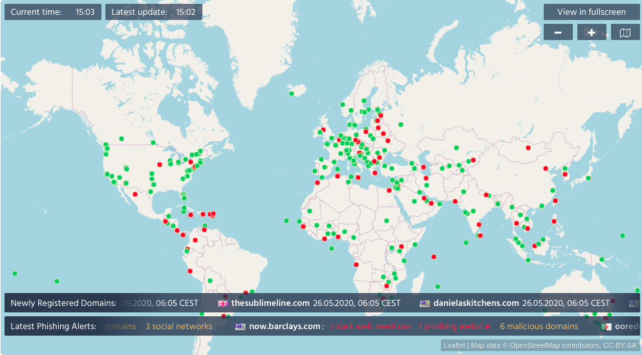The width and height of the screenshot is (642, 355).
Task: Open OpenStreetMap contributors attribution link
Action: tap(555, 345)
